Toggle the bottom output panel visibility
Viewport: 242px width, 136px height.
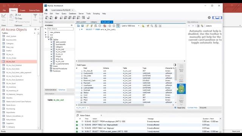(x=217, y=18)
